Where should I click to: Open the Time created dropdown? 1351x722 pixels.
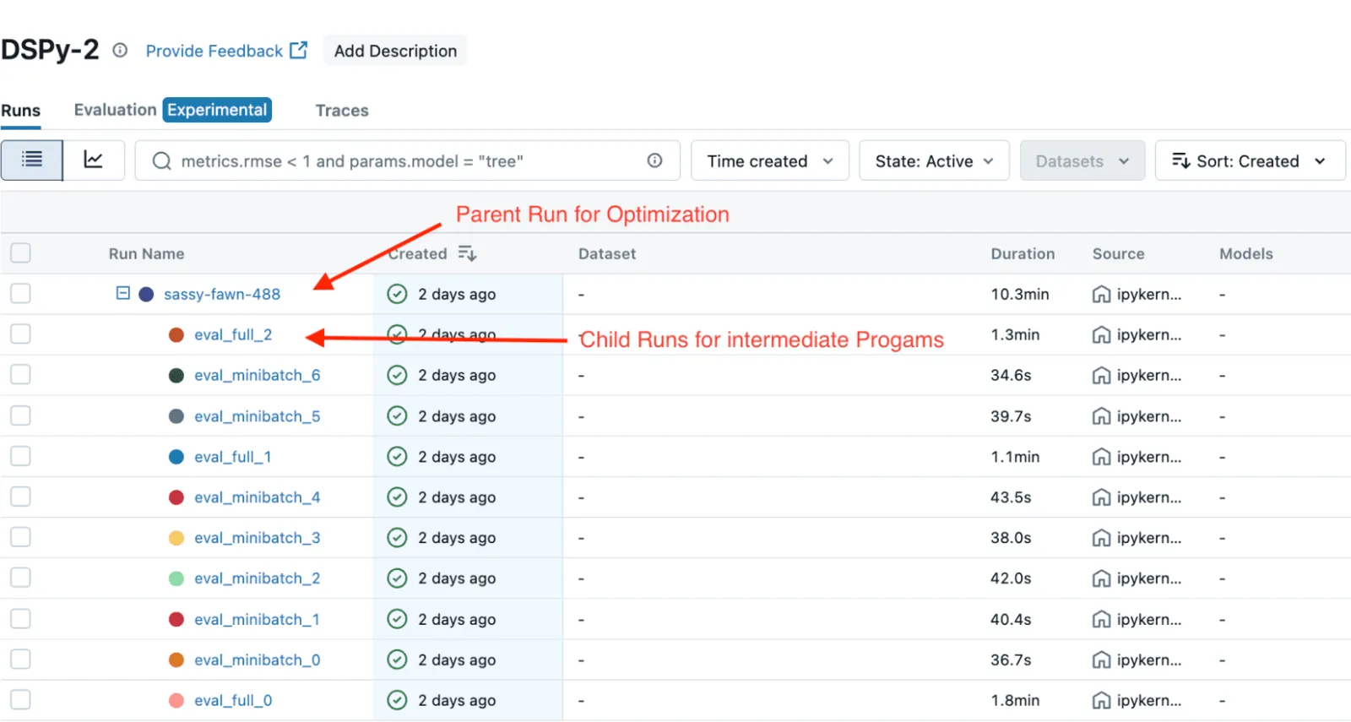click(770, 160)
